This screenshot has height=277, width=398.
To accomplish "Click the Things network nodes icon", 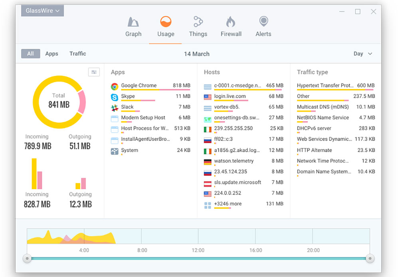I will pos(198,22).
